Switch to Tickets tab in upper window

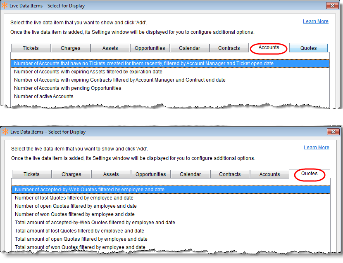click(31, 48)
